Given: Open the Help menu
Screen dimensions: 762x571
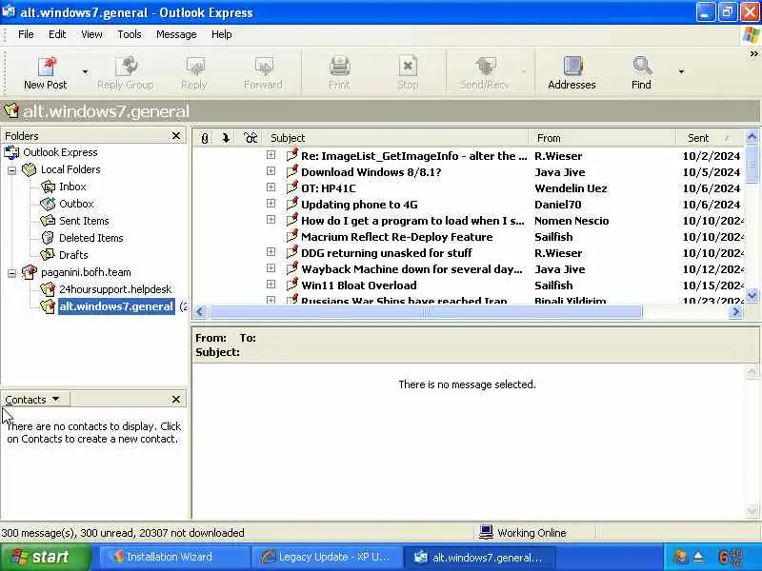Looking at the screenshot, I should point(222,34).
